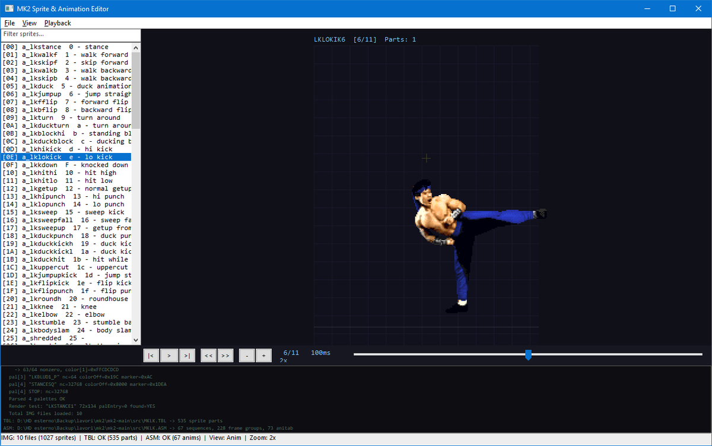Select a_lkuppercut uppercut entry
The height and width of the screenshot is (446, 712).
coord(66,267)
